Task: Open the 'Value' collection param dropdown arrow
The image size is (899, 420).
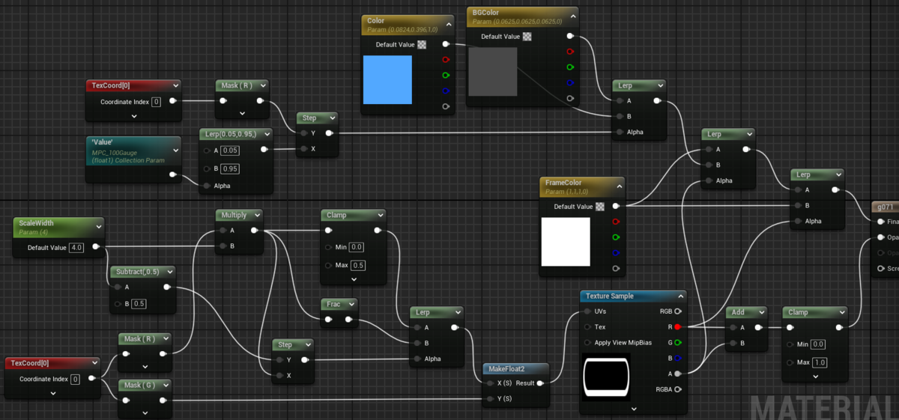Action: pos(175,150)
